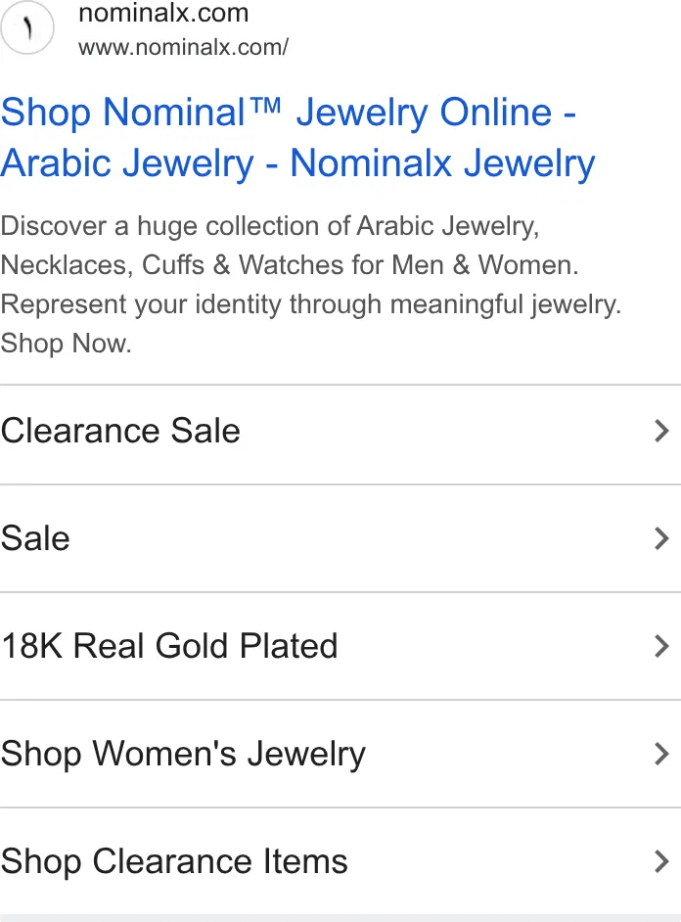Open the Clearance Sale sitelink

click(340, 435)
